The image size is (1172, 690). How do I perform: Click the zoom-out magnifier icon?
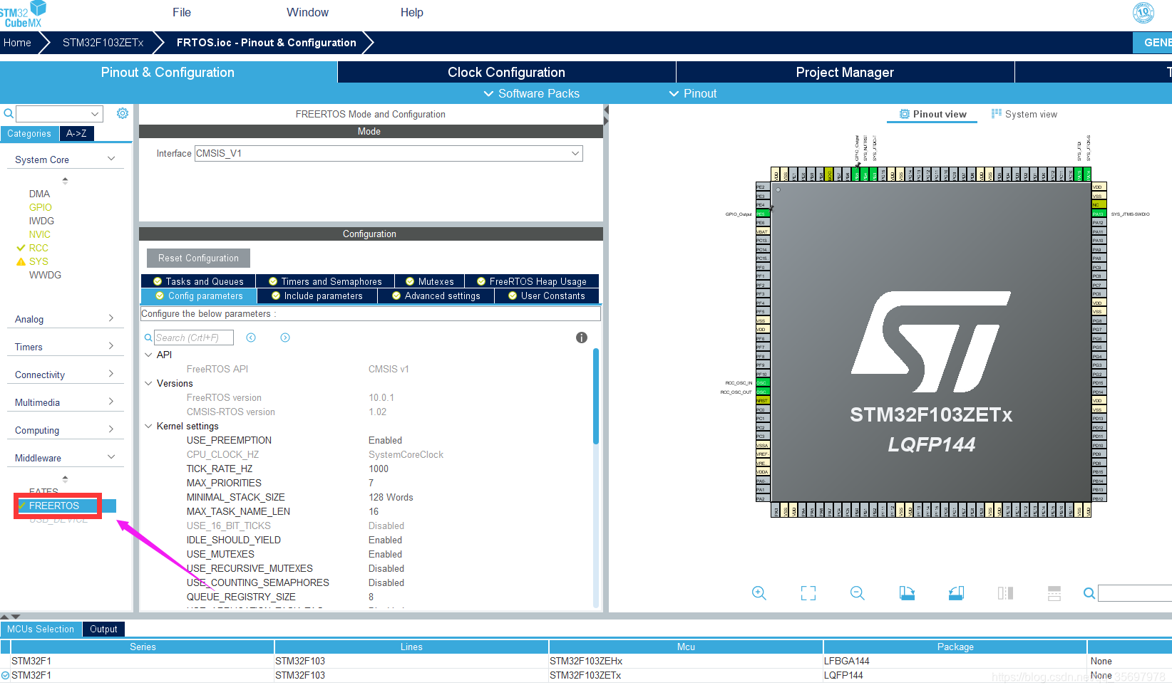point(857,592)
